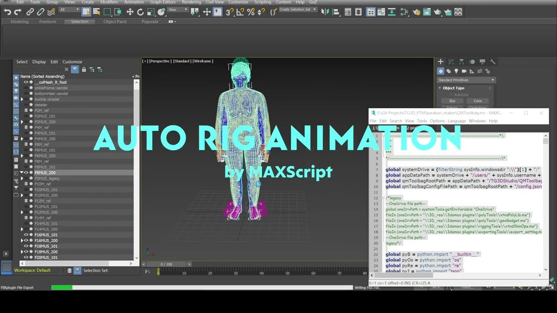Collapse the F8MUS_200 tree item
The width and height of the screenshot is (557, 313).
(x=21, y=173)
